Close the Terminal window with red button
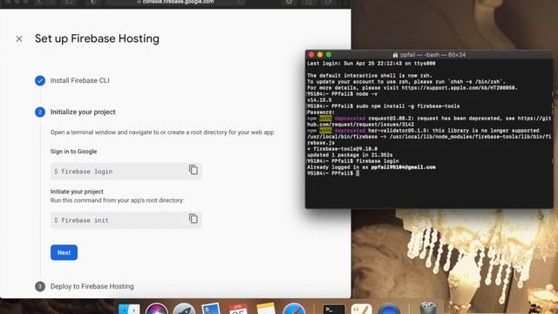Screen dimensions: 558x314 pyautogui.click(x=311, y=54)
